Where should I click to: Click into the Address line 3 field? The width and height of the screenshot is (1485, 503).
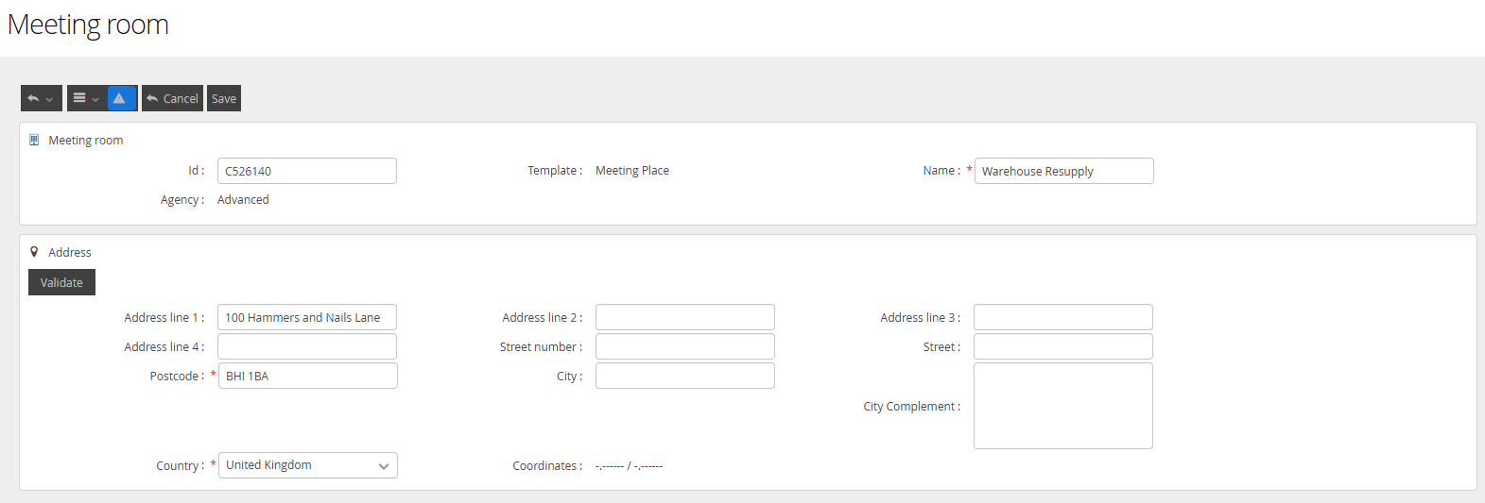pos(1062,317)
